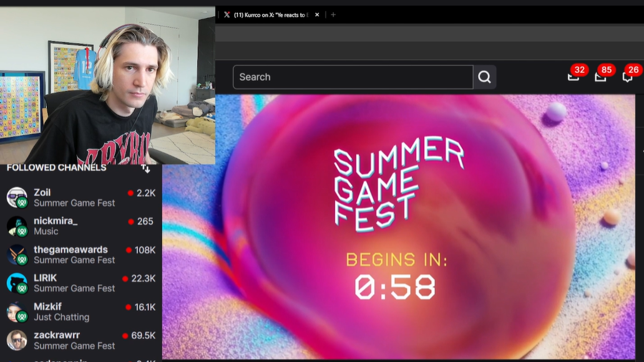The width and height of the screenshot is (644, 362).
Task: Click zackrawrr's 69.5K viewer count
Action: [x=144, y=336]
